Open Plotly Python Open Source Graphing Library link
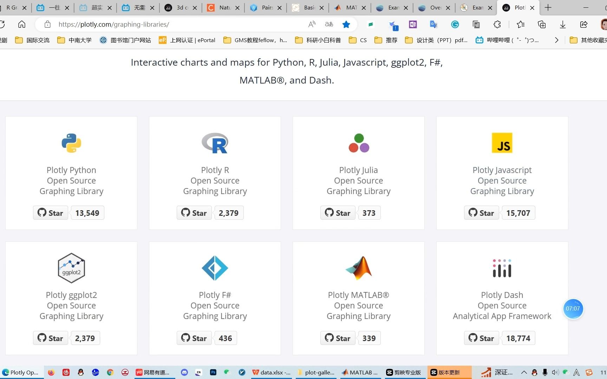607x379 pixels. pos(71,180)
